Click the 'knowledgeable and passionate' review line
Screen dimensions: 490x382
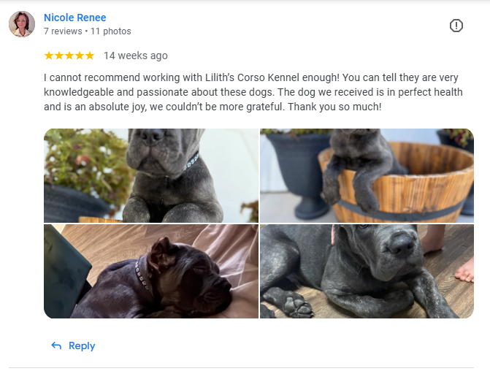pos(253,92)
